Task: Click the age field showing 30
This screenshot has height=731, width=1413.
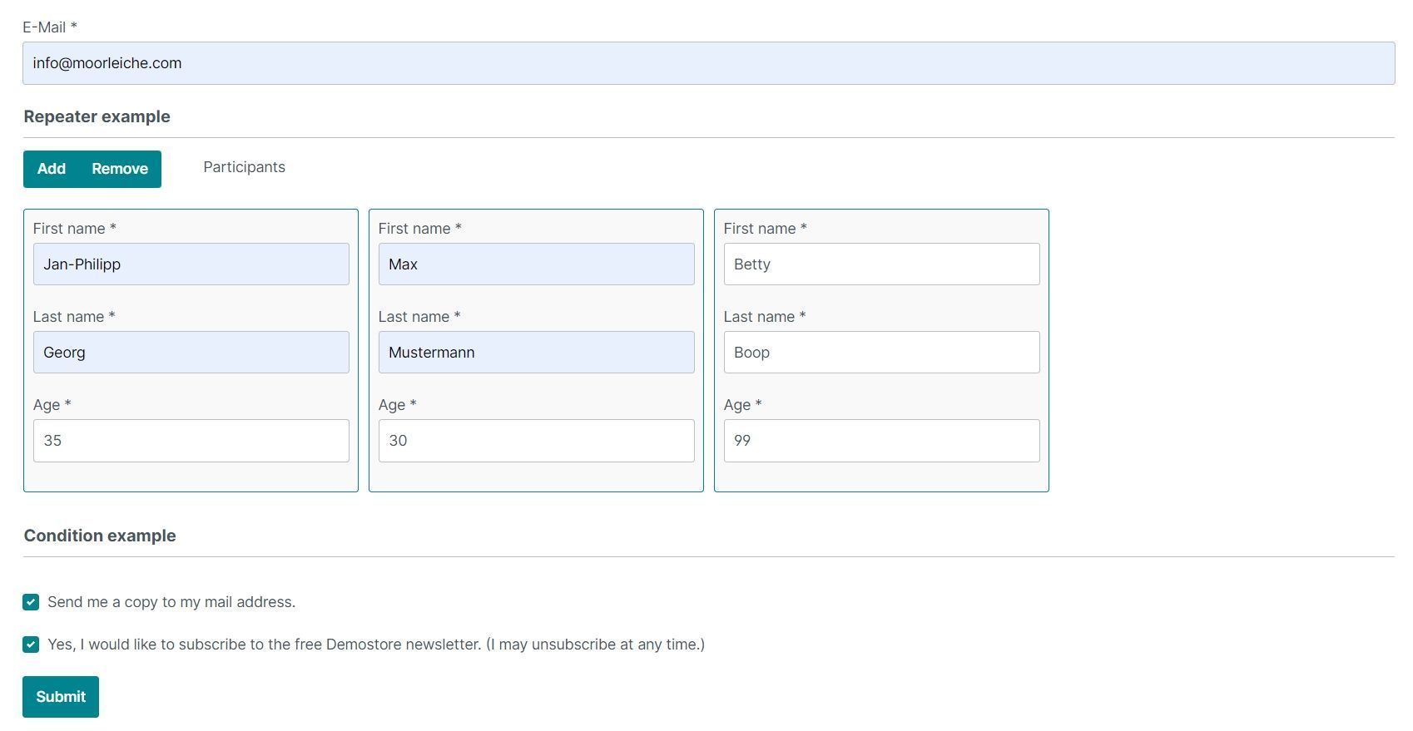Action: [x=536, y=441]
